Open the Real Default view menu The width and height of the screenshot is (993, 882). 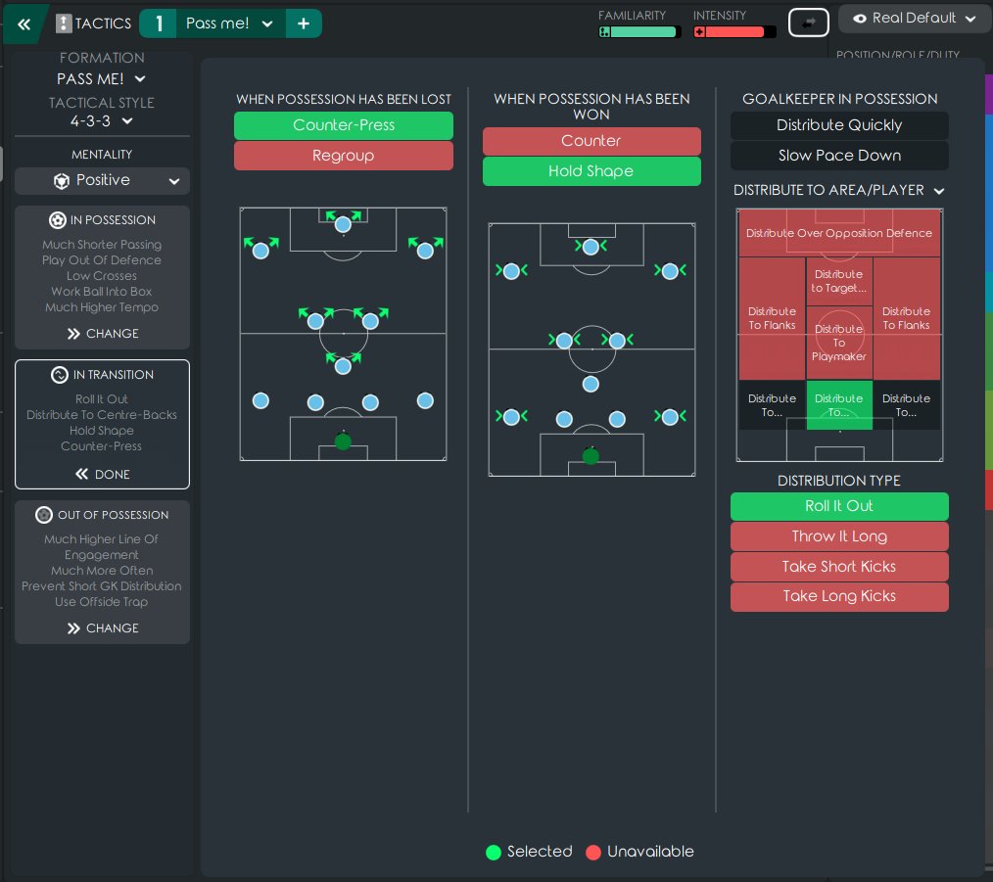915,19
